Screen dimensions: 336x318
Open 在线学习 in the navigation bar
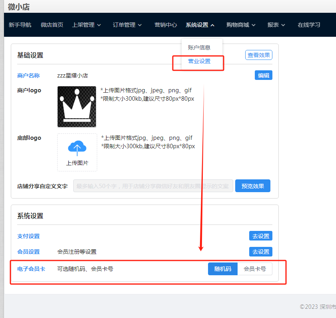(309, 25)
